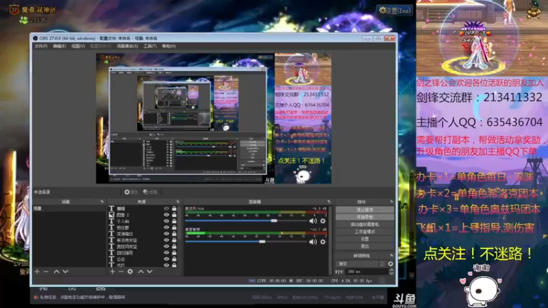Open the 编辑(E) menu
548x308 pixels.
coord(59,46)
